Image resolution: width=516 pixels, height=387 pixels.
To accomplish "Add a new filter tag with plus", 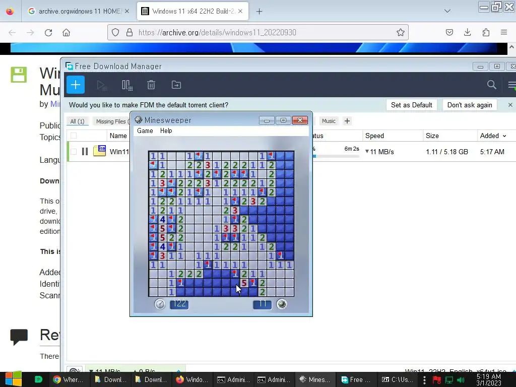I will click(x=347, y=121).
